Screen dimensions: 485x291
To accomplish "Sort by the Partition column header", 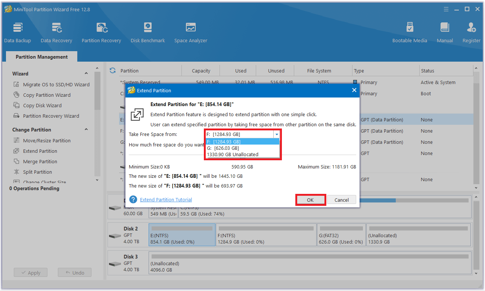I will [150, 71].
